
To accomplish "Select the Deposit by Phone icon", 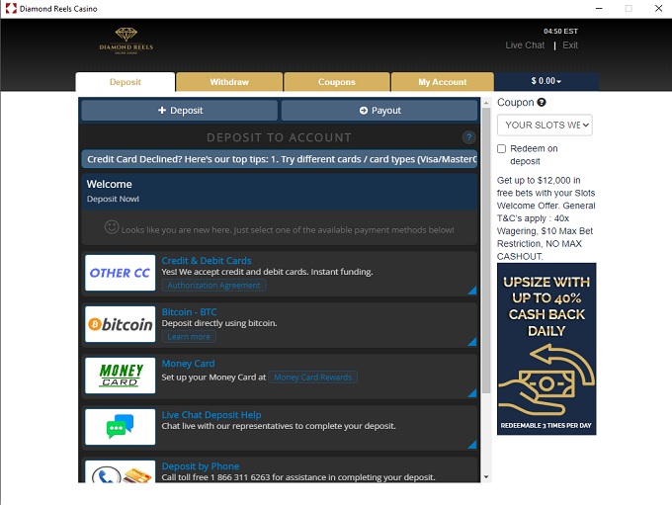I will pos(120,472).
